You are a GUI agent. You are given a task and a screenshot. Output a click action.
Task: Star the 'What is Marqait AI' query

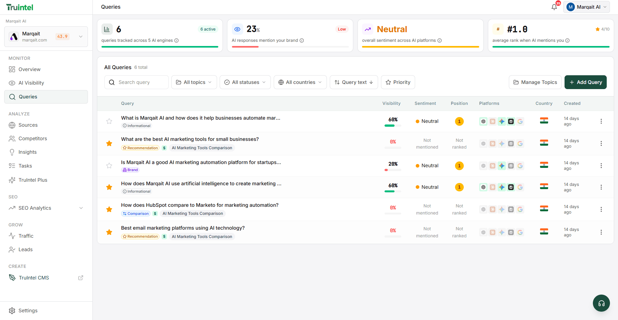point(109,121)
